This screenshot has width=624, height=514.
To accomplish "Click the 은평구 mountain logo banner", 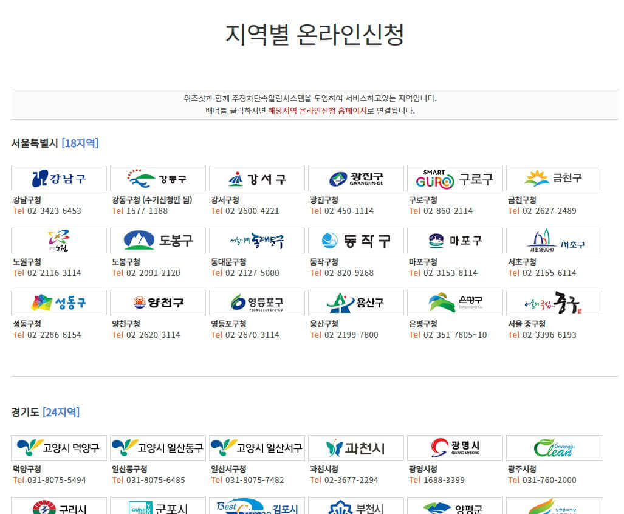I will coord(454,302).
